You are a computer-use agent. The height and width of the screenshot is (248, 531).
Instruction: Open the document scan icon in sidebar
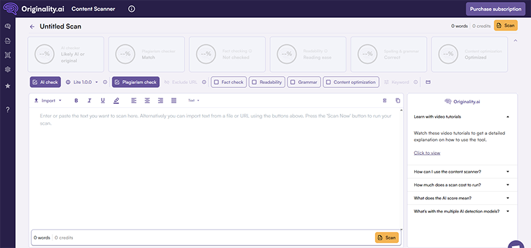[7, 41]
